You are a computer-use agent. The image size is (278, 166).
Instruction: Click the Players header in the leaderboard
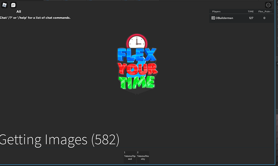tap(216, 12)
